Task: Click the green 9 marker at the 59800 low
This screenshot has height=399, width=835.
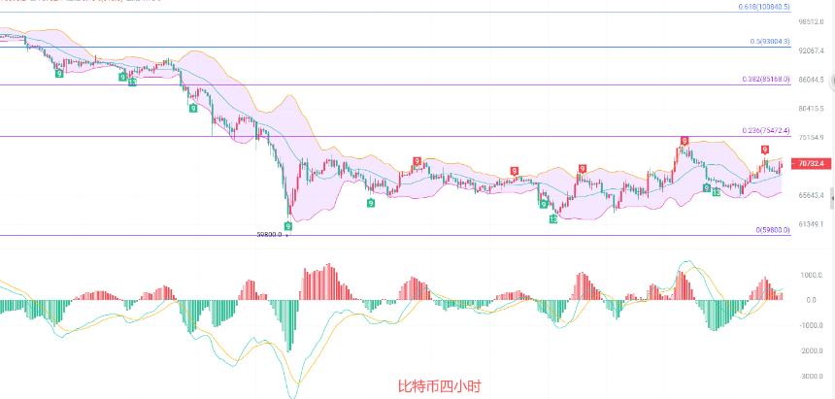Action: coord(288,226)
